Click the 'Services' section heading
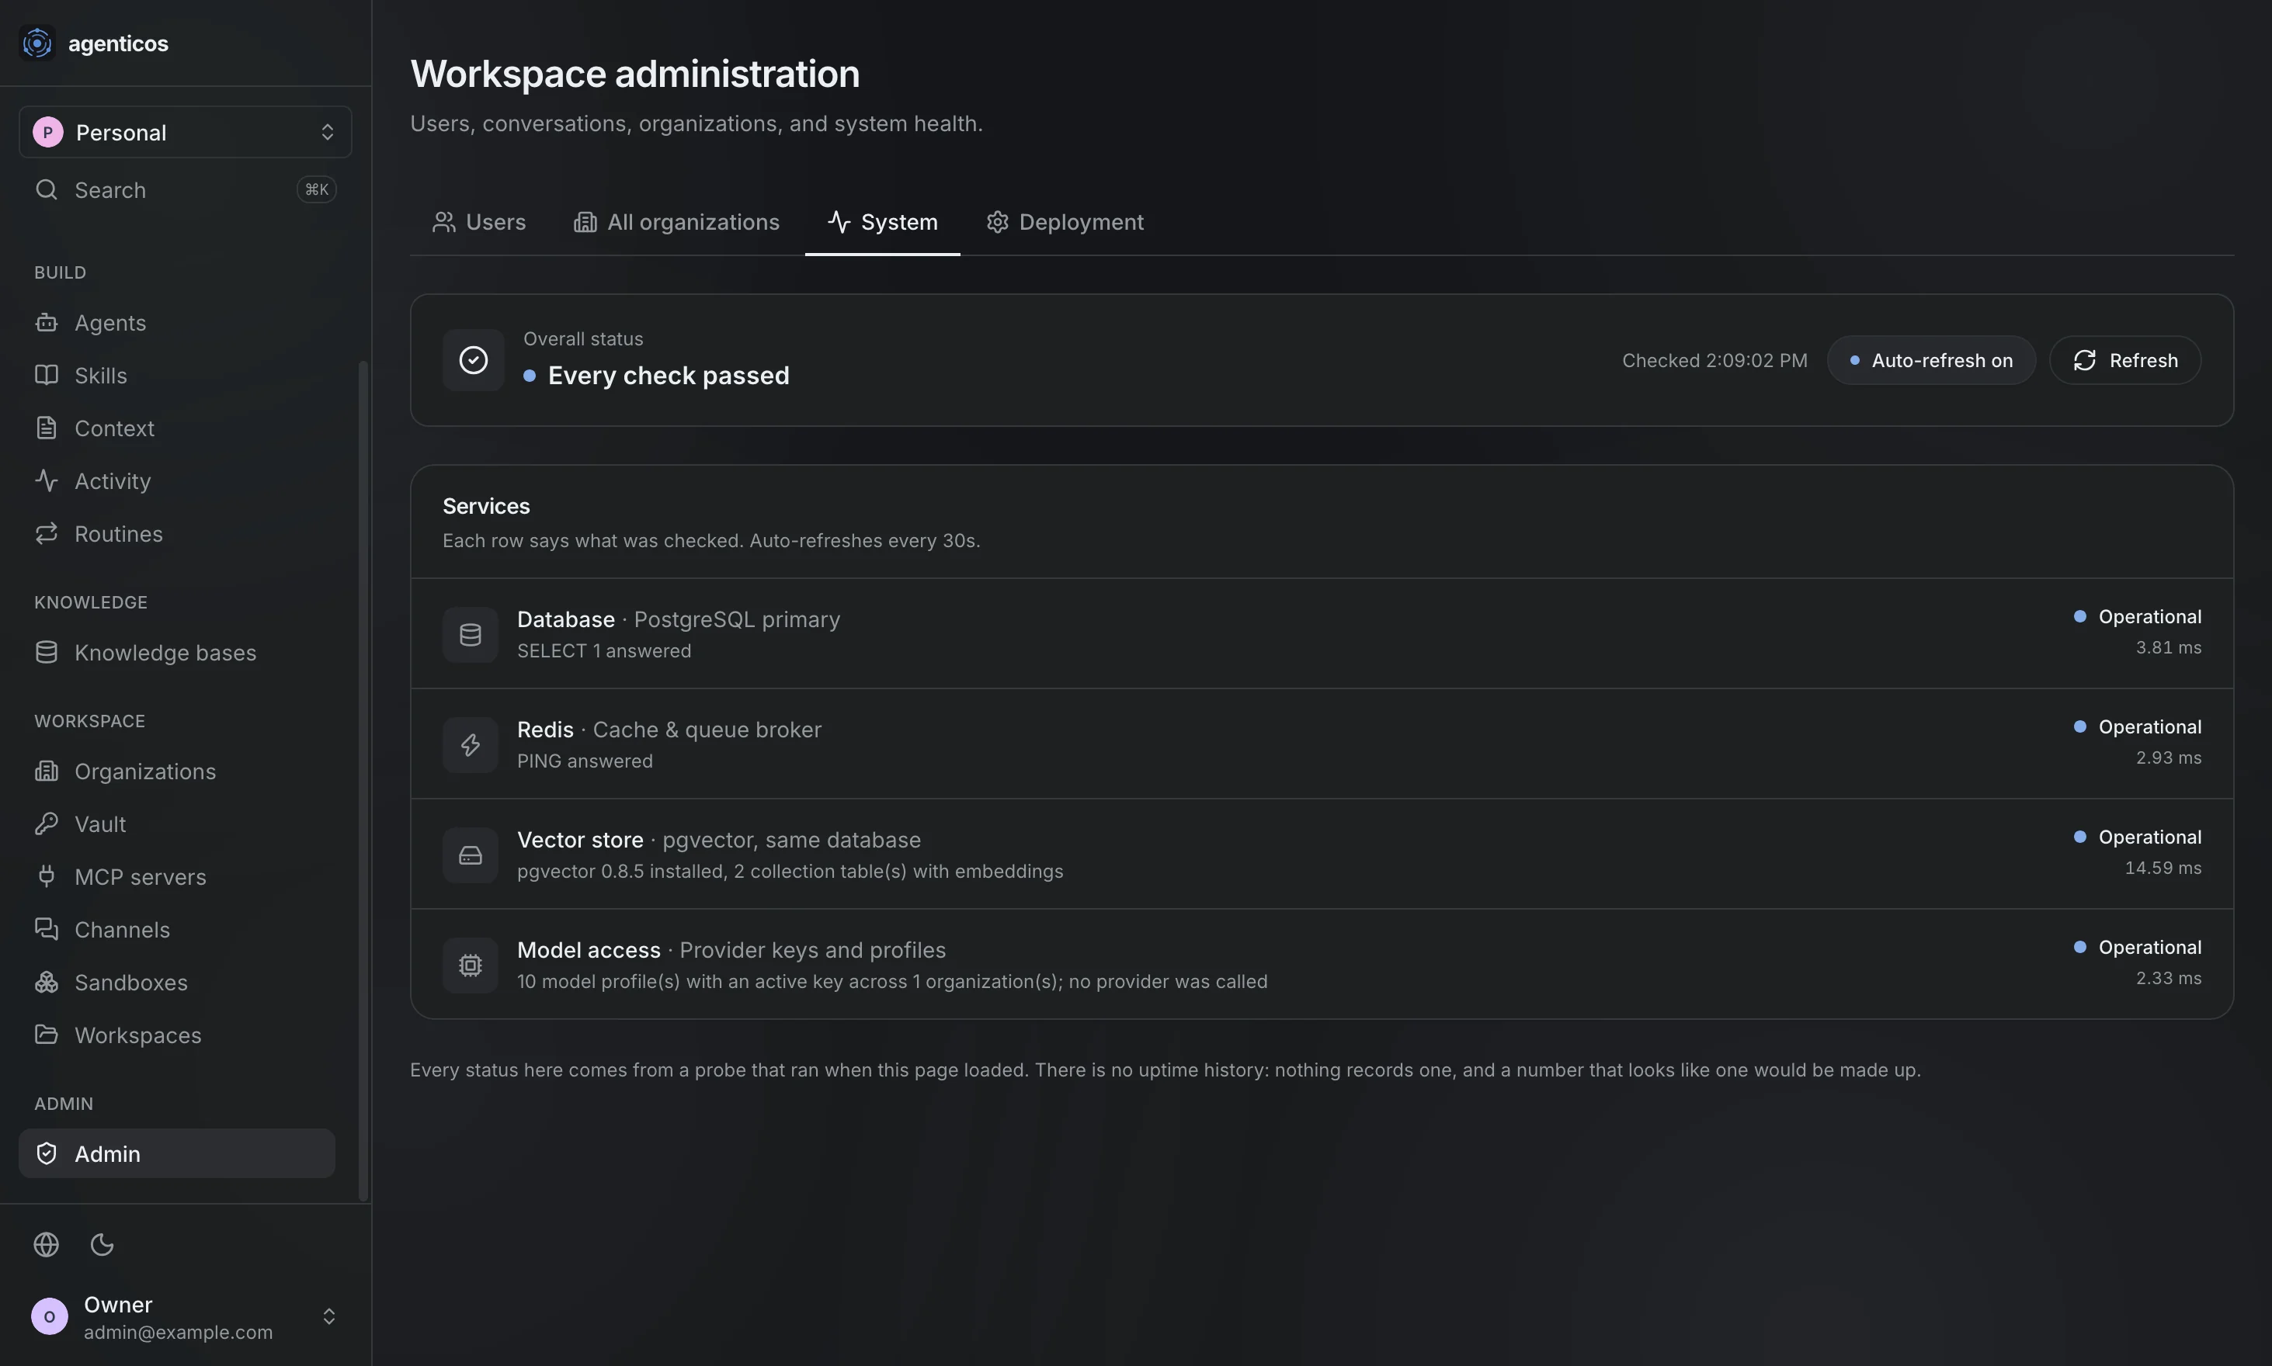Viewport: 2272px width, 1366px height. (x=486, y=506)
